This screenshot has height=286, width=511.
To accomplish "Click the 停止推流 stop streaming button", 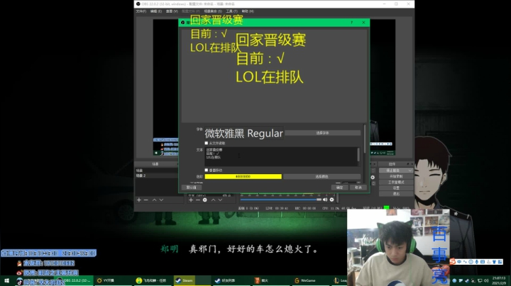I will [x=394, y=171].
